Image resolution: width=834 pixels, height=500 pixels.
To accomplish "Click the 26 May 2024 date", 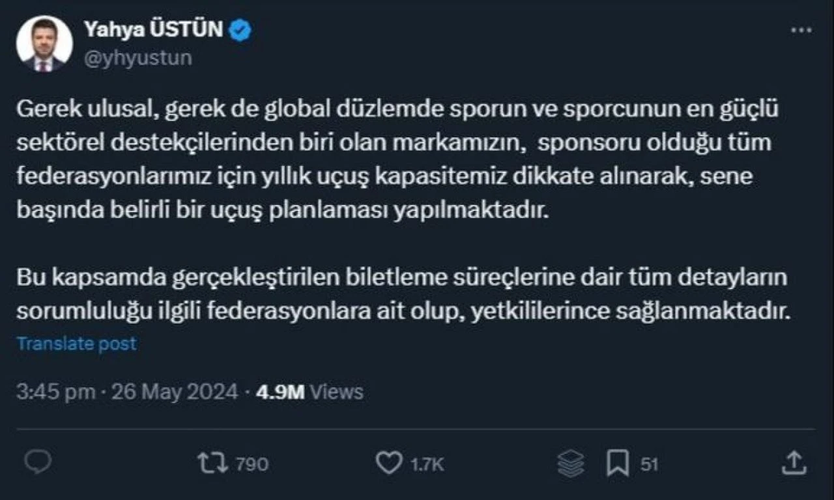I will pyautogui.click(x=175, y=392).
